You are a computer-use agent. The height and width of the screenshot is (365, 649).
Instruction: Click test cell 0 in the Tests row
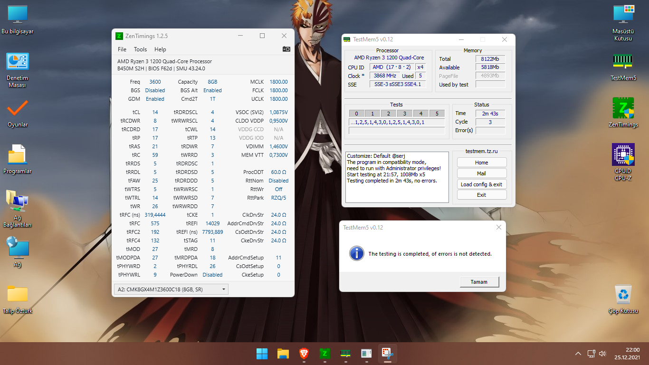(x=356, y=113)
